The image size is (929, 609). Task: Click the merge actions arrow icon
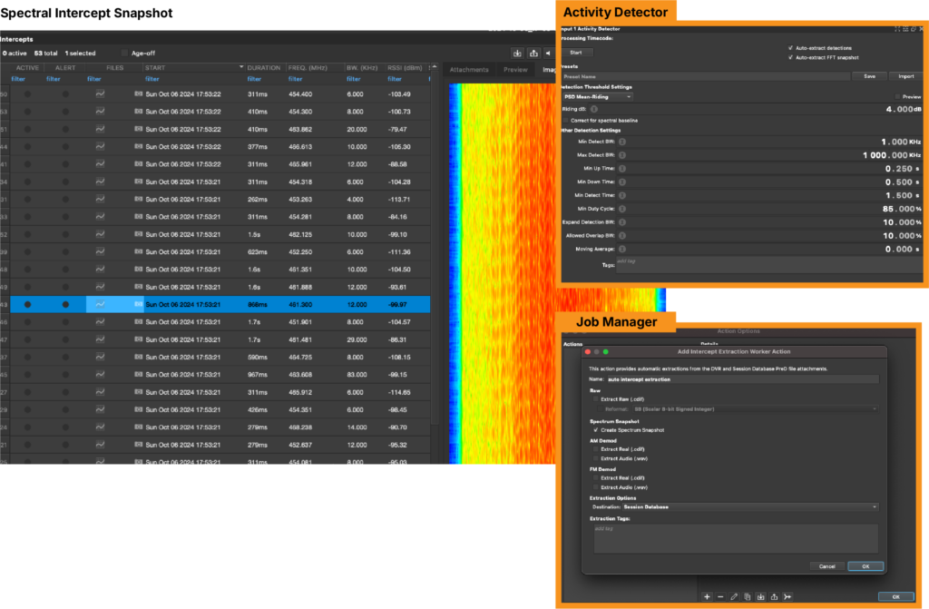(x=787, y=596)
